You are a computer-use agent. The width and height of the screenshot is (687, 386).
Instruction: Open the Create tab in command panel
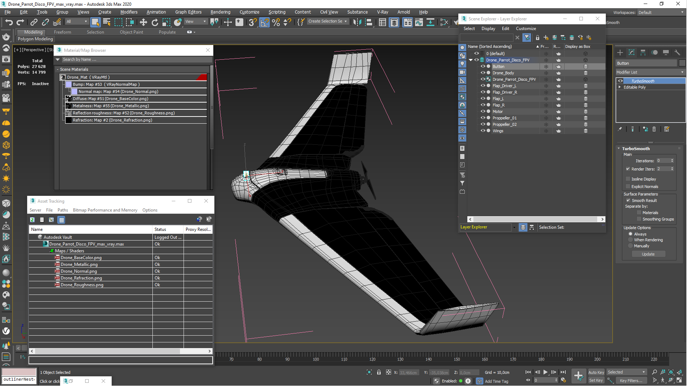point(620,53)
